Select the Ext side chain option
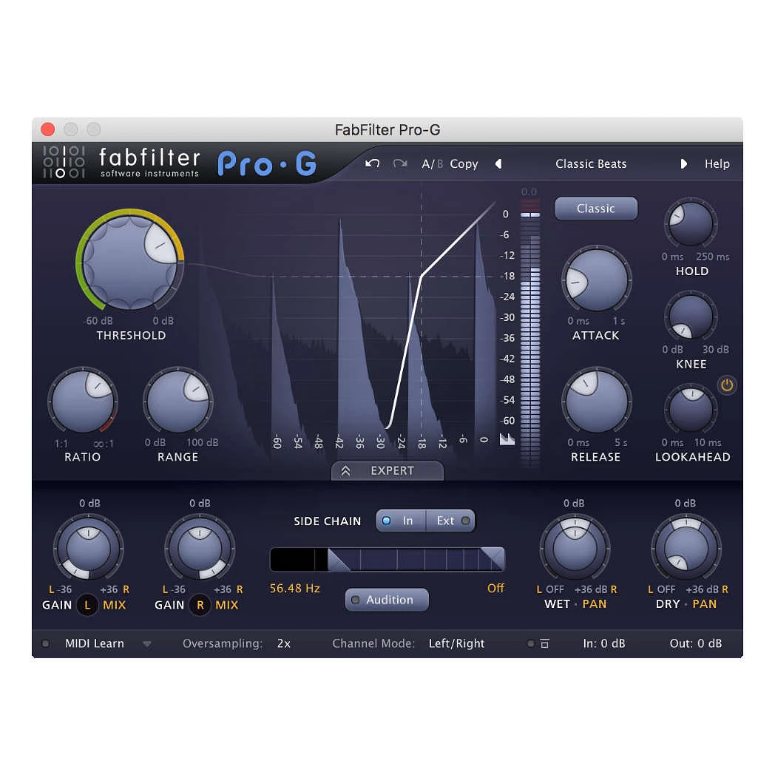775x775 pixels. 451,521
